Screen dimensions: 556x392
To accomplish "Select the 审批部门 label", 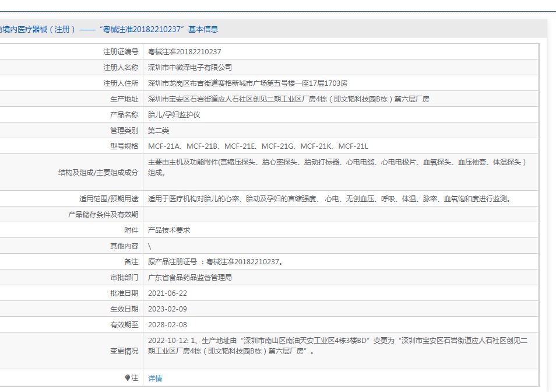I will tap(124, 278).
